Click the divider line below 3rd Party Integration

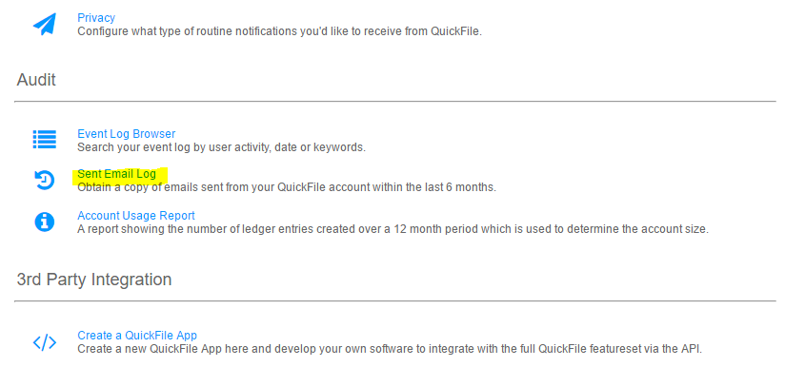[x=395, y=300]
